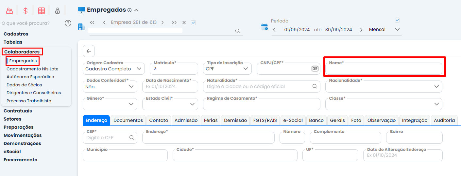Click the Regime de Casamento field
461x176 pixels.
[262, 104]
